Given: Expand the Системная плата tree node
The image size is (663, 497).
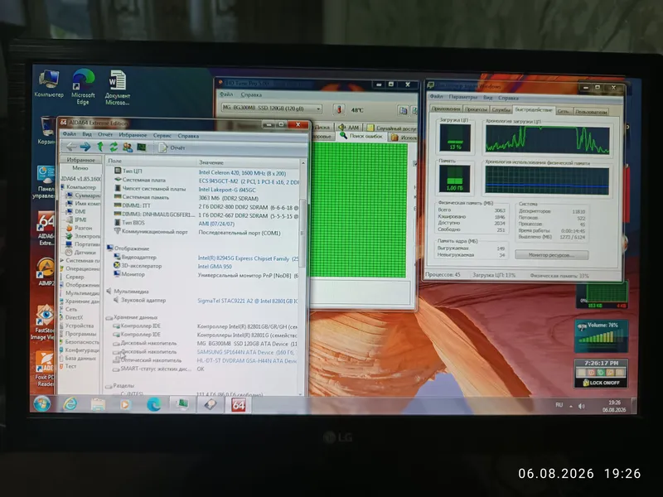Looking at the screenshot, I should click(x=63, y=260).
